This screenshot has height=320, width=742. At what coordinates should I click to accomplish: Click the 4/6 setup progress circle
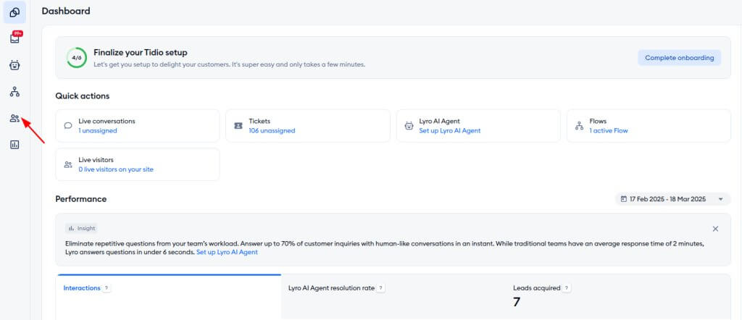pos(77,58)
